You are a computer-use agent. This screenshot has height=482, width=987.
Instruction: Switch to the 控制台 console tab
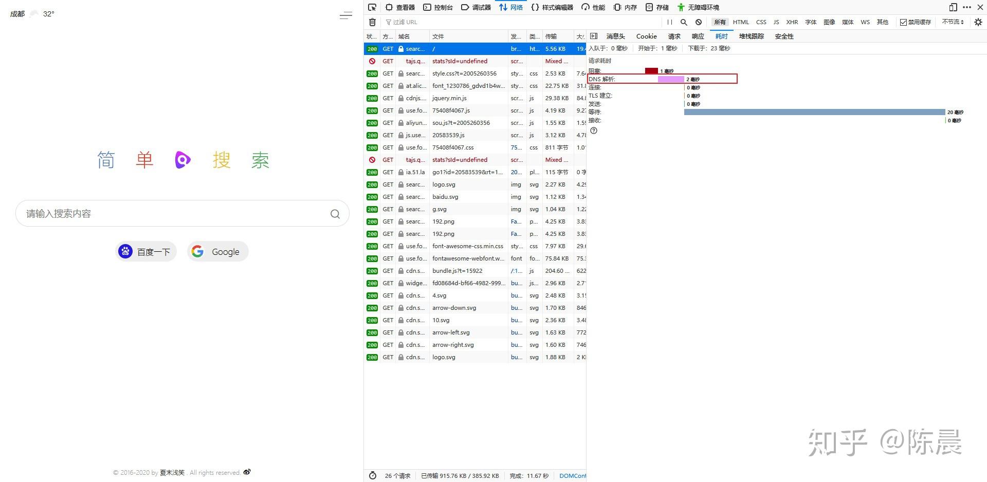coord(438,7)
